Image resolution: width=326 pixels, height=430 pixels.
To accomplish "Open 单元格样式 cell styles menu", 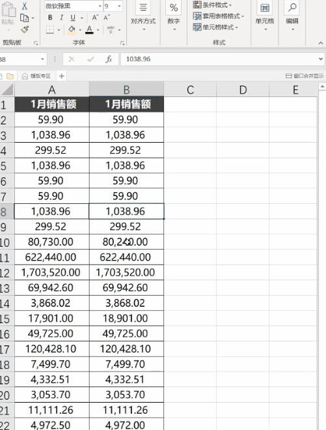I will [x=215, y=27].
